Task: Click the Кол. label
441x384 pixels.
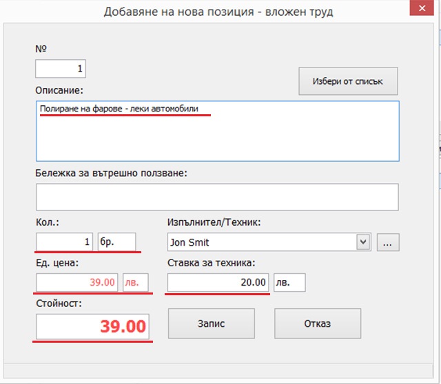Action: point(48,222)
